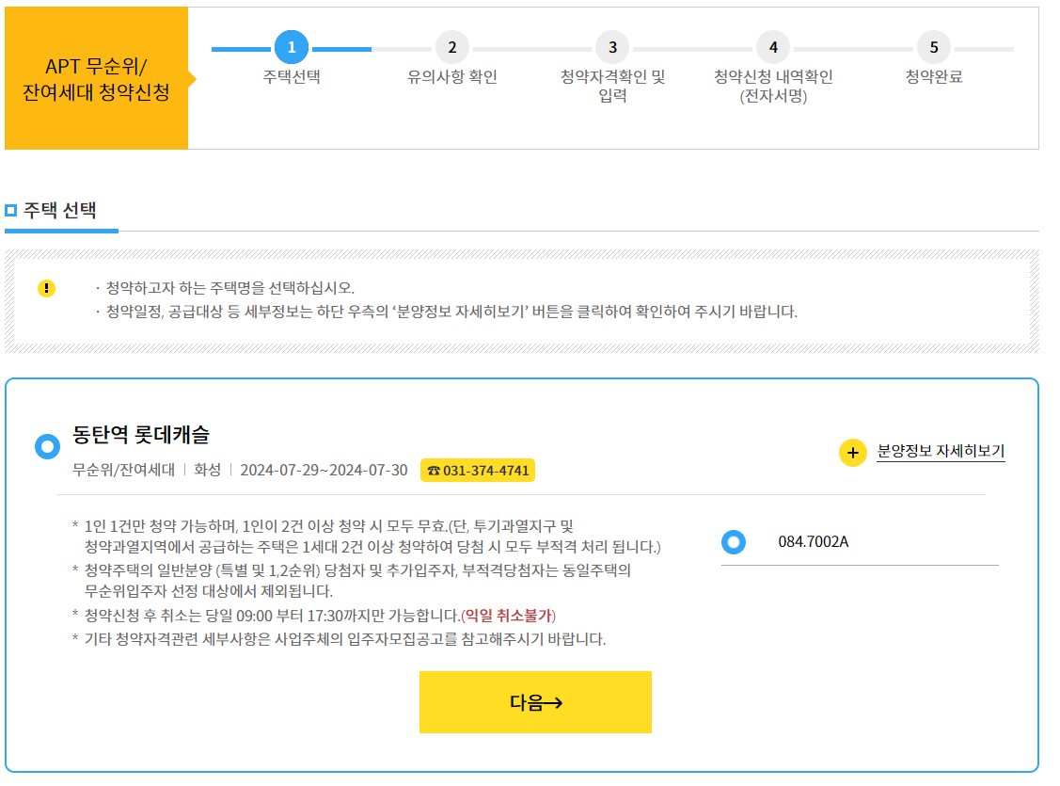The image size is (1060, 786).
Task: Click the 화성 region text
Action: tap(208, 470)
